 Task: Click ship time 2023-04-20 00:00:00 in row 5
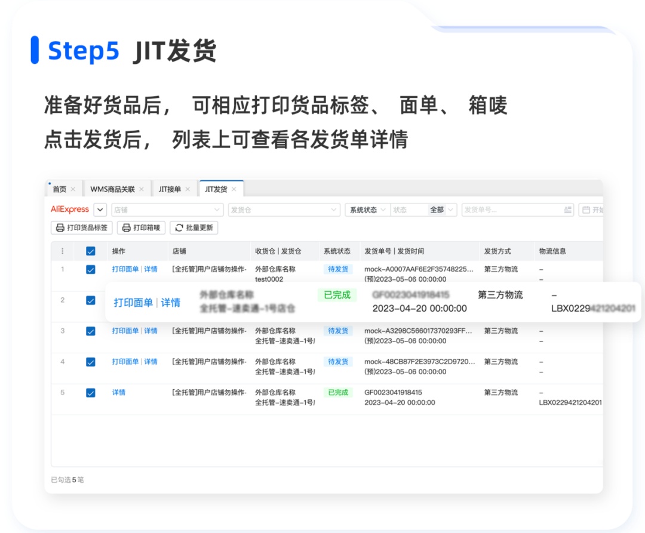tap(400, 403)
